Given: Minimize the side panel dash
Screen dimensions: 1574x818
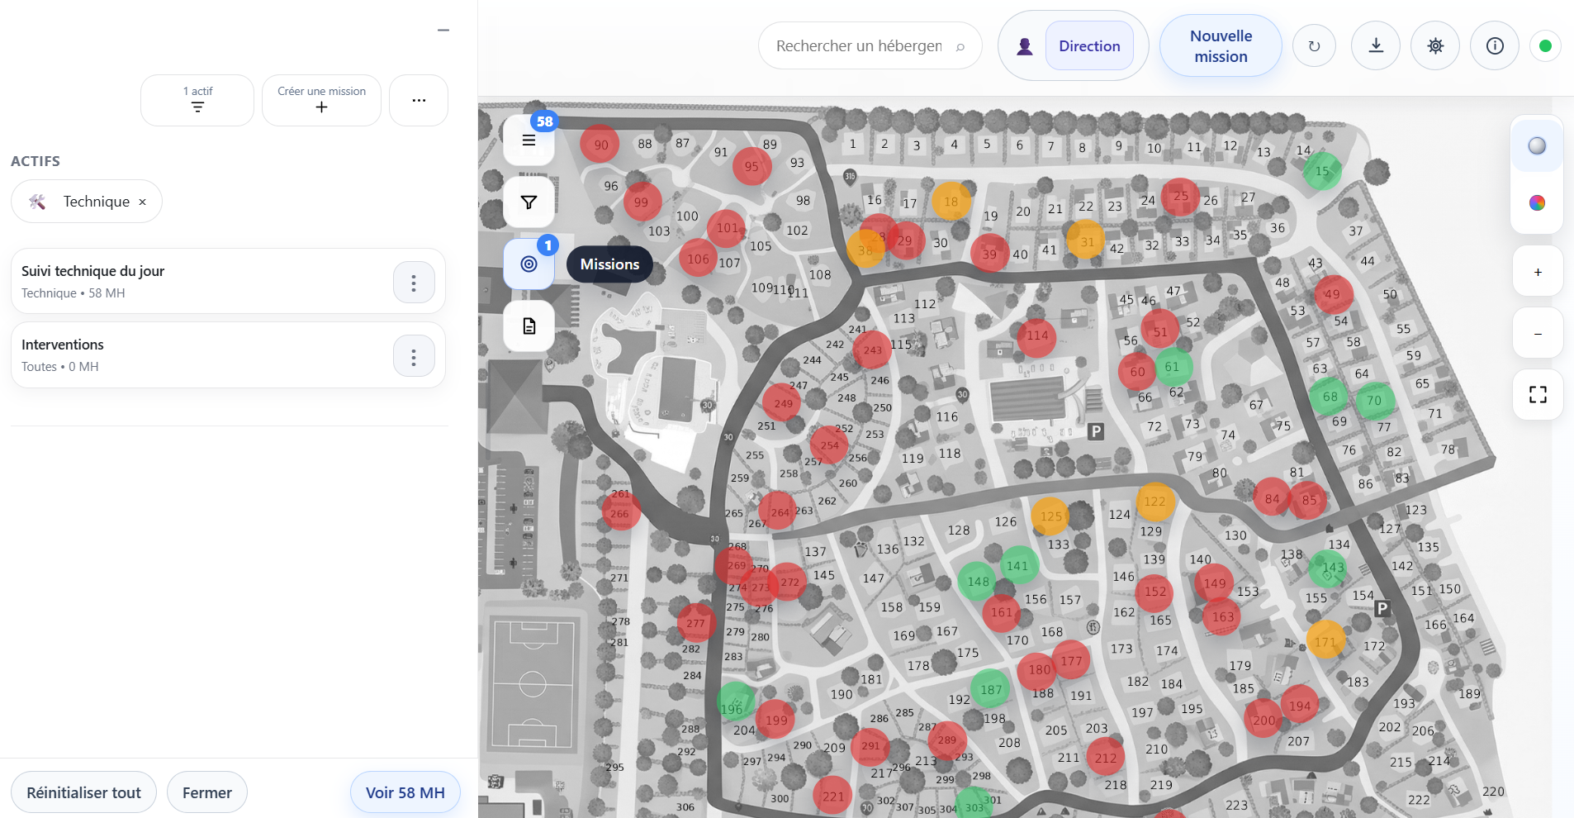Looking at the screenshot, I should coord(443,30).
